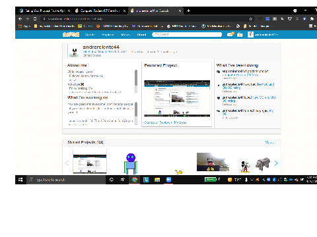
Task: Open the Create menu item
Action: coord(90,35)
